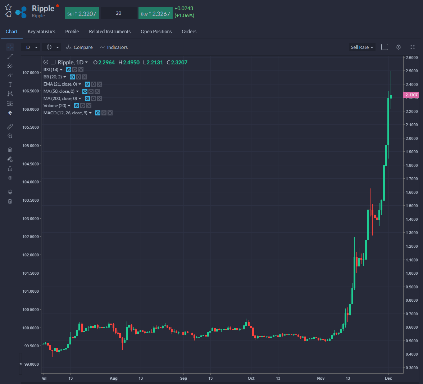
Task: Switch to the Key Statistics tab
Action: [41, 31]
